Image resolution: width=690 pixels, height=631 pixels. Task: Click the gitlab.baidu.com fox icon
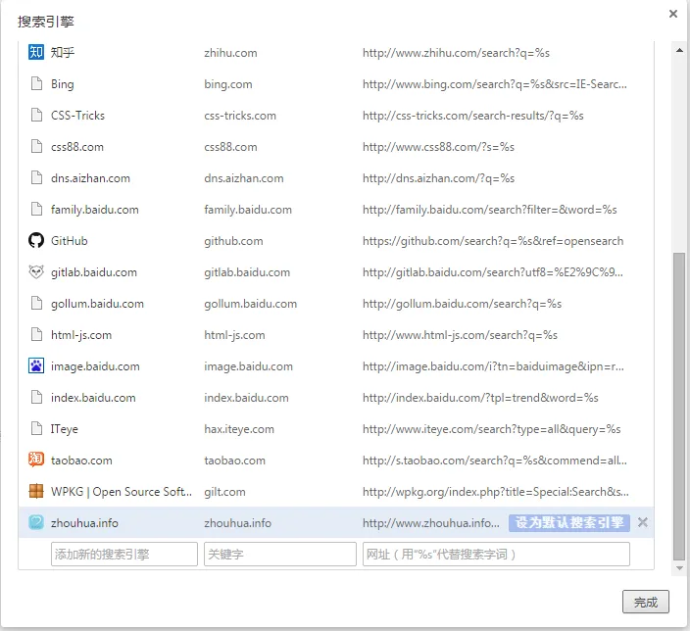coord(36,272)
